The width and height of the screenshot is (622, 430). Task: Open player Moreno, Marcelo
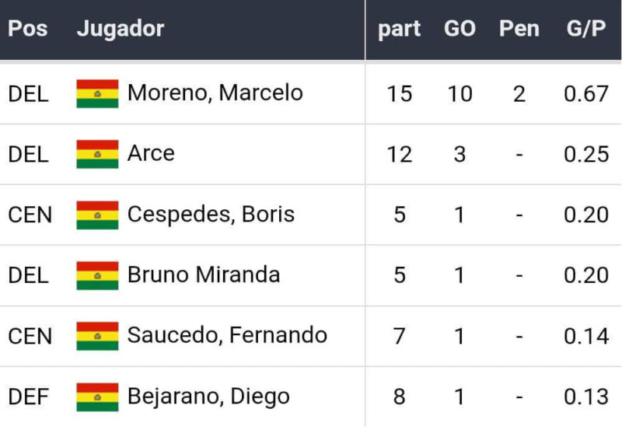click(x=215, y=93)
